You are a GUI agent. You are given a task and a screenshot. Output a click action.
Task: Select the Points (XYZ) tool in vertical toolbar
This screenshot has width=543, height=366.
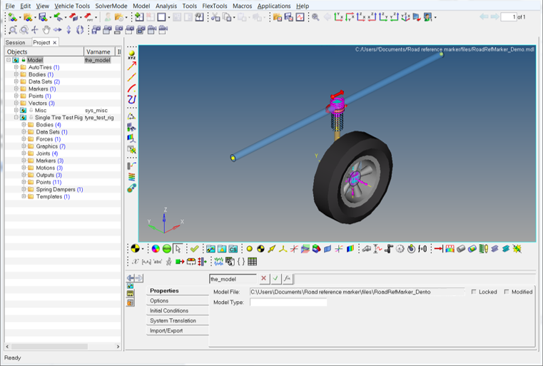(x=131, y=54)
